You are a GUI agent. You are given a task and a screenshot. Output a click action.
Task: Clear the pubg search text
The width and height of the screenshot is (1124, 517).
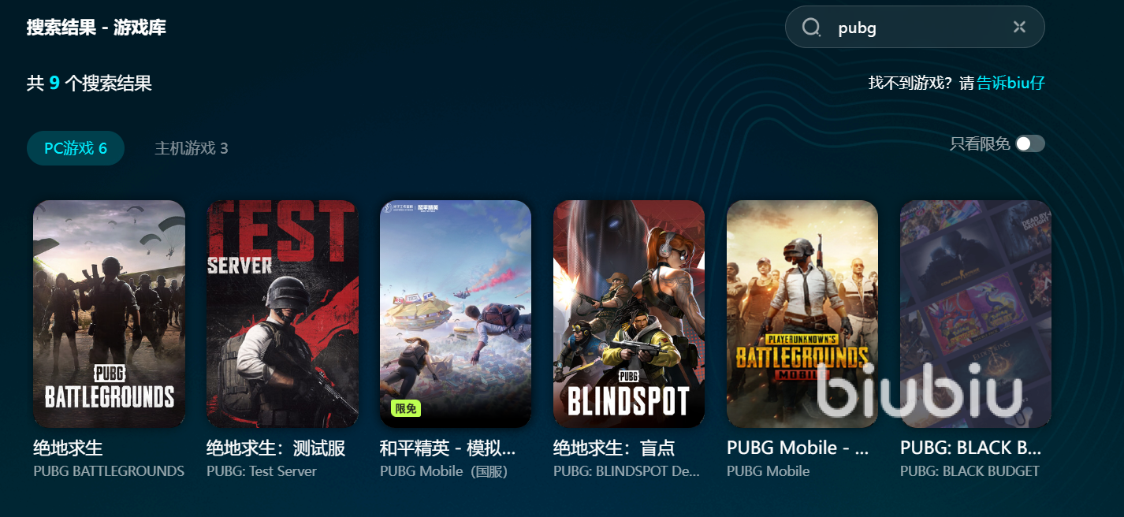click(x=1019, y=28)
